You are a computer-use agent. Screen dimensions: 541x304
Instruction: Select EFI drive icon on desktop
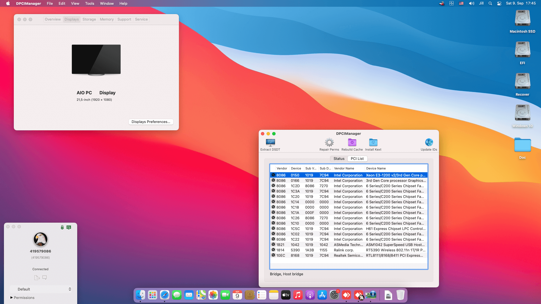pyautogui.click(x=522, y=50)
